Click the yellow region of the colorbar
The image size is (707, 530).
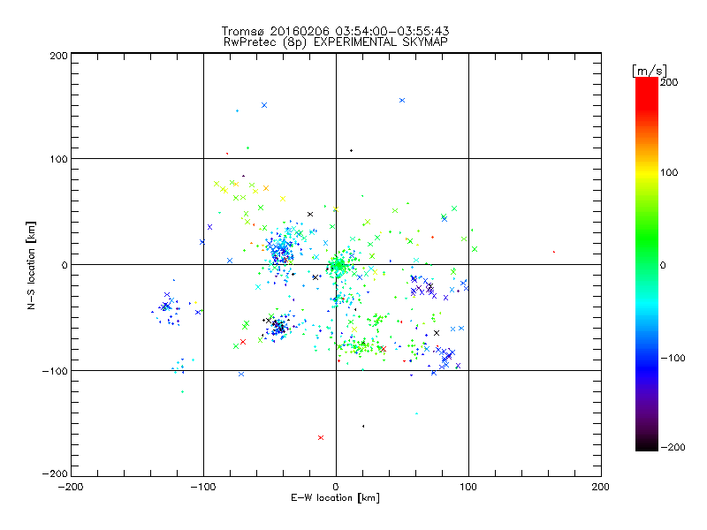tap(647, 173)
